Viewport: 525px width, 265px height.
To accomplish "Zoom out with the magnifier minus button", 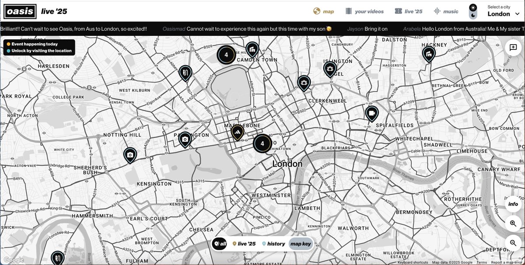I will pos(513,243).
